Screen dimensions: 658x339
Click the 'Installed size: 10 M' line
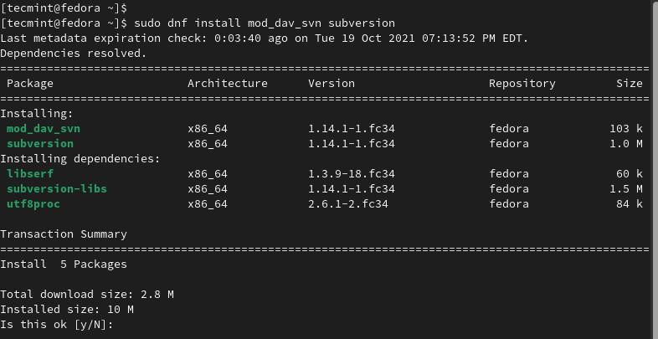[66, 310]
